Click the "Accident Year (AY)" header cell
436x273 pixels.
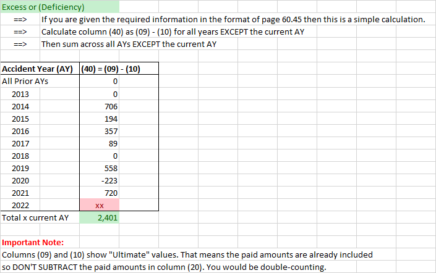coord(40,69)
